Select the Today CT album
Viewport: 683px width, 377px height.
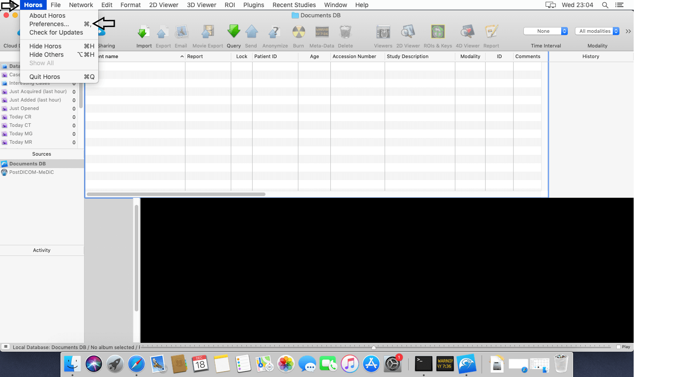tap(39, 126)
